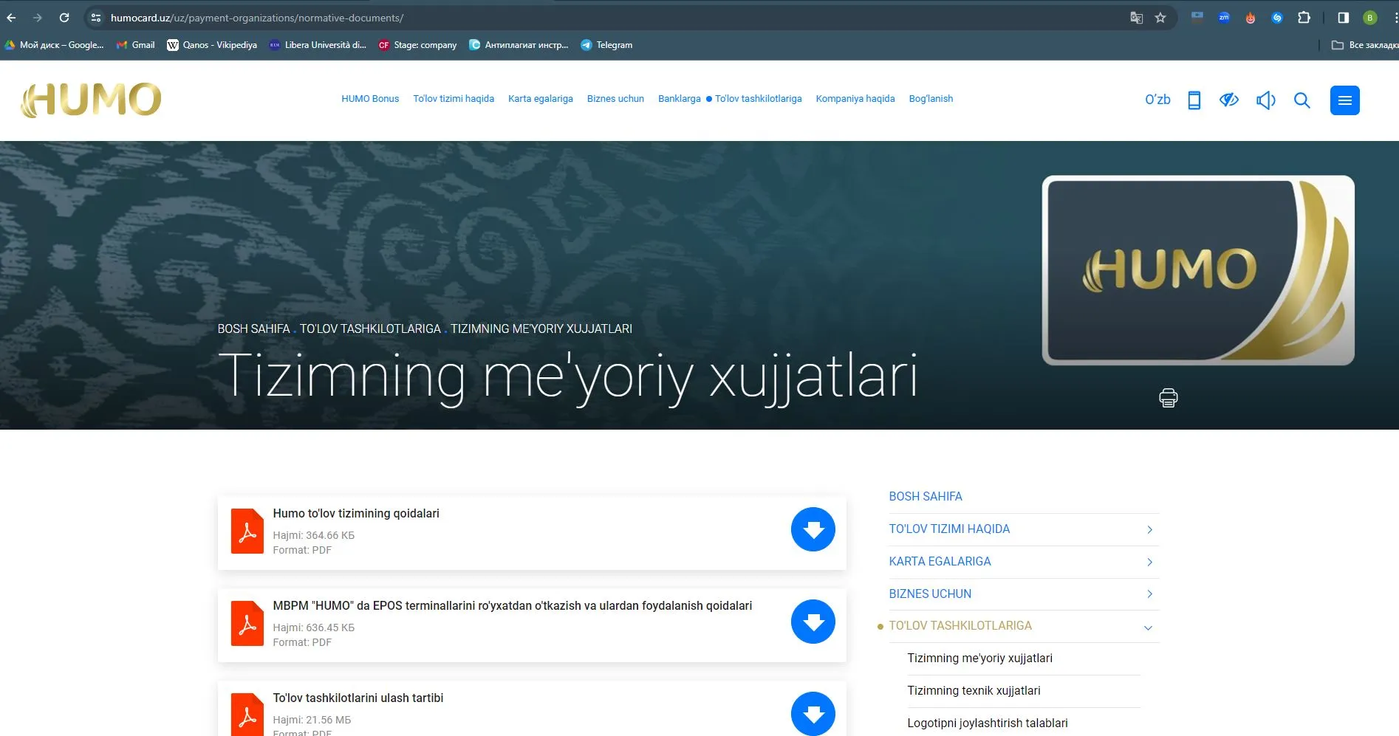Open site search magnifier icon
The width and height of the screenshot is (1399, 736).
click(x=1301, y=100)
